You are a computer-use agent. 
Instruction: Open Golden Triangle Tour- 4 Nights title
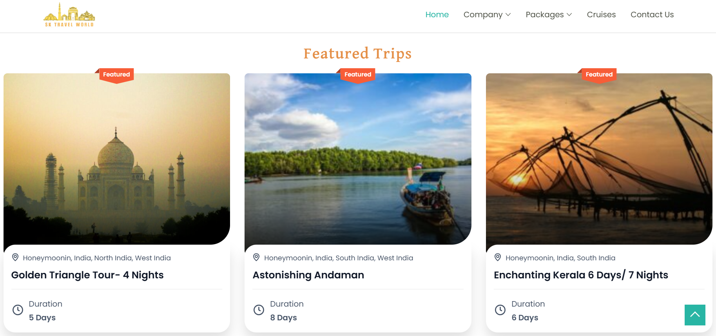[87, 275]
